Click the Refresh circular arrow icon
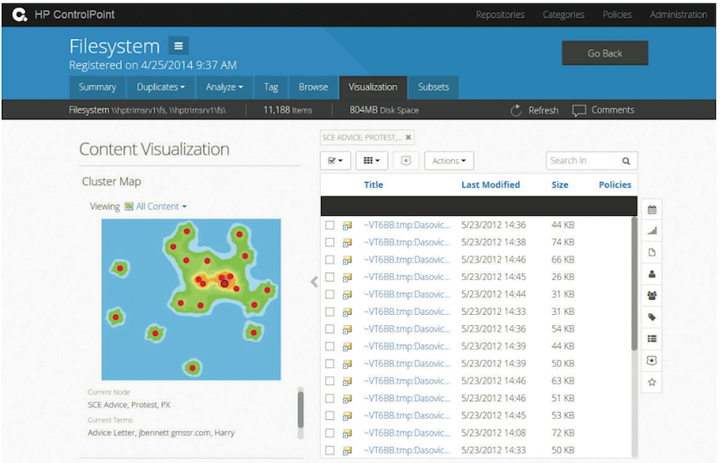The image size is (720, 463). [x=516, y=110]
